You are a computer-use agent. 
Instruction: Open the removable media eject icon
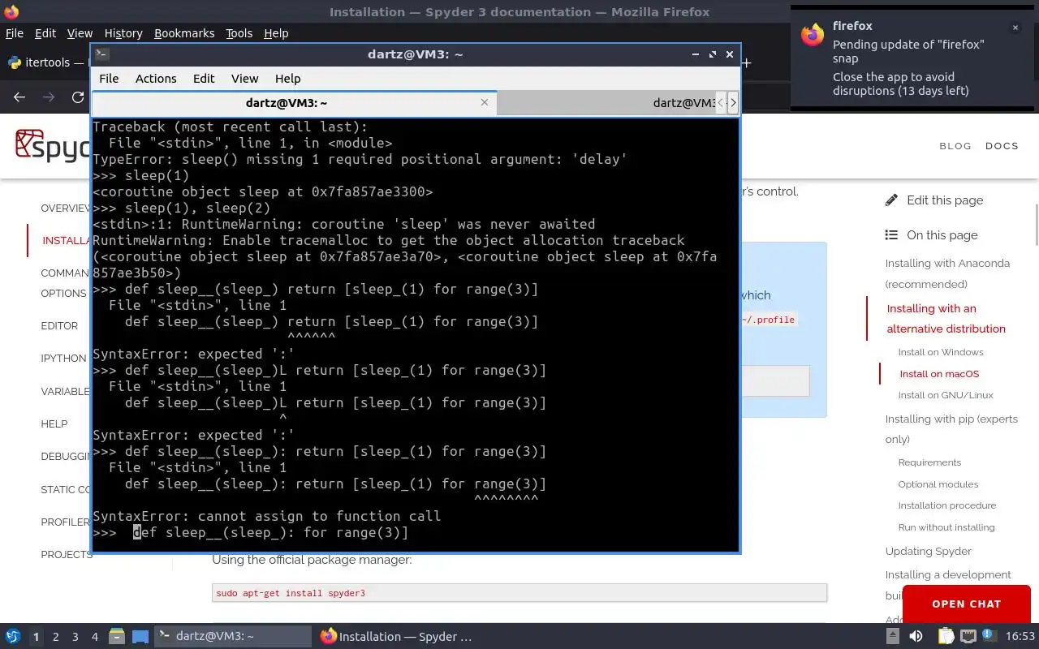pos(893,637)
